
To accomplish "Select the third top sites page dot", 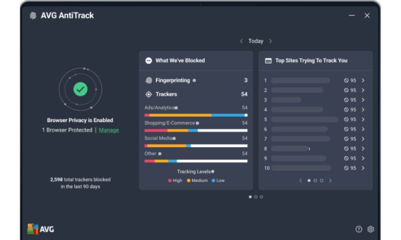I will [322, 180].
